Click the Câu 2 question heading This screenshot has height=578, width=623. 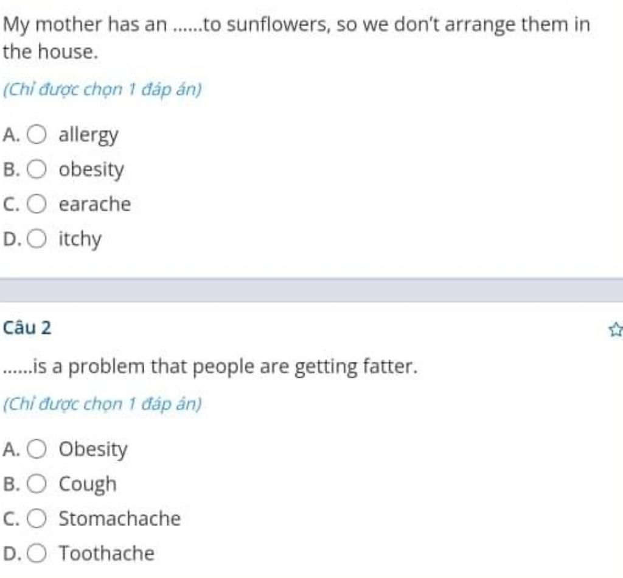point(27,328)
